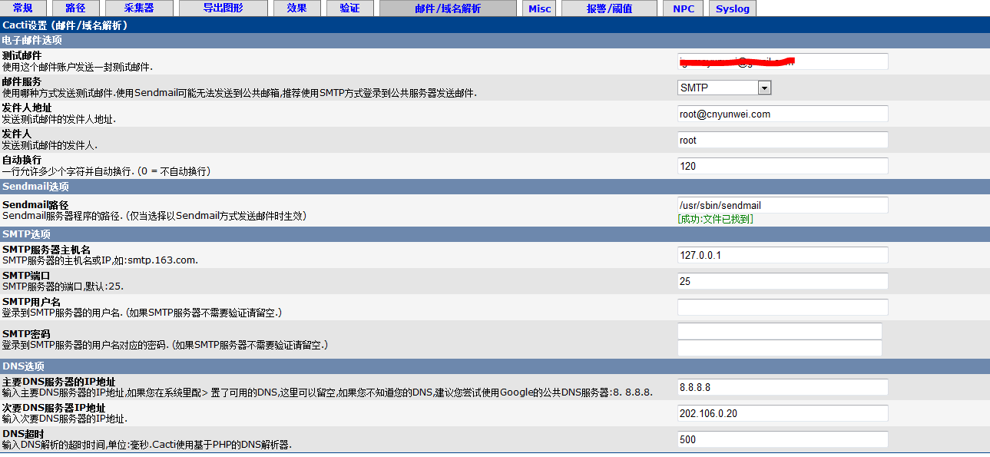Screen dimensions: 990x457
Task: Click the 发件人地址 field with root@cnyunwei.com
Action: 783,114
